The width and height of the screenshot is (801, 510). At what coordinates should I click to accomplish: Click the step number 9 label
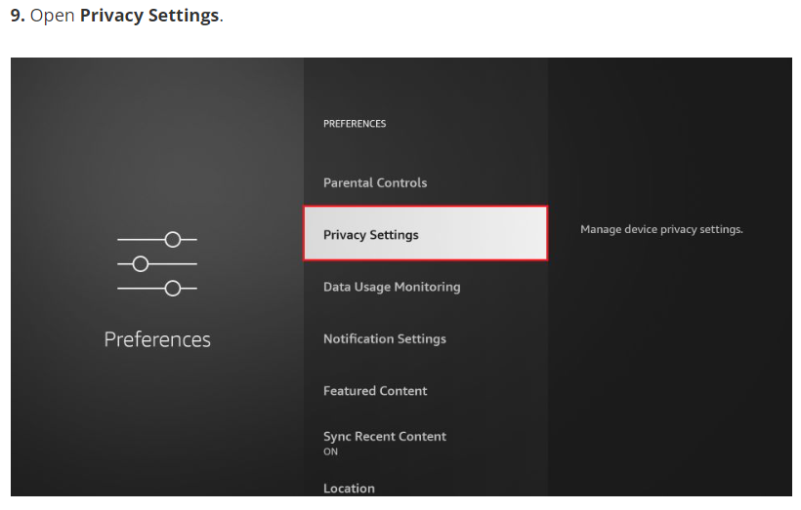point(18,18)
